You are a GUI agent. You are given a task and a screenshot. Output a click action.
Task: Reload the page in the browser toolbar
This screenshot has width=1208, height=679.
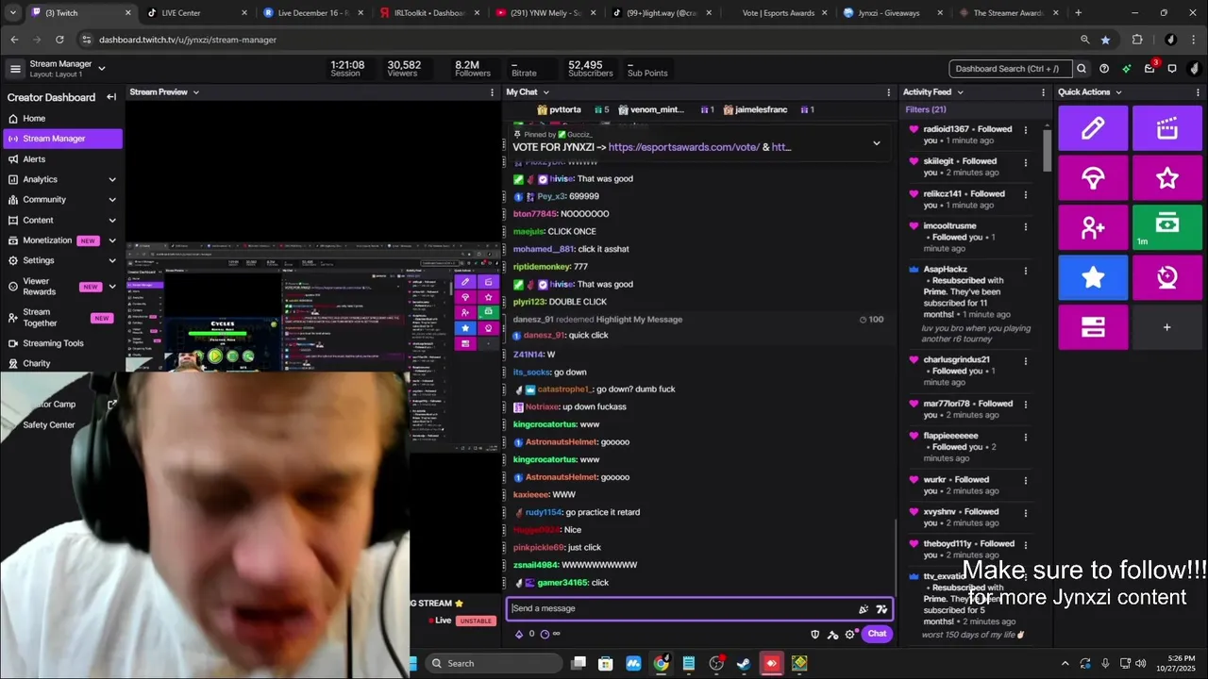click(x=59, y=40)
